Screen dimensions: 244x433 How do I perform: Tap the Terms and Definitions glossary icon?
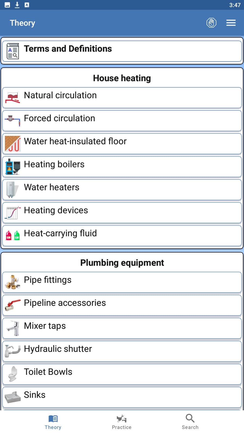pos(13,51)
